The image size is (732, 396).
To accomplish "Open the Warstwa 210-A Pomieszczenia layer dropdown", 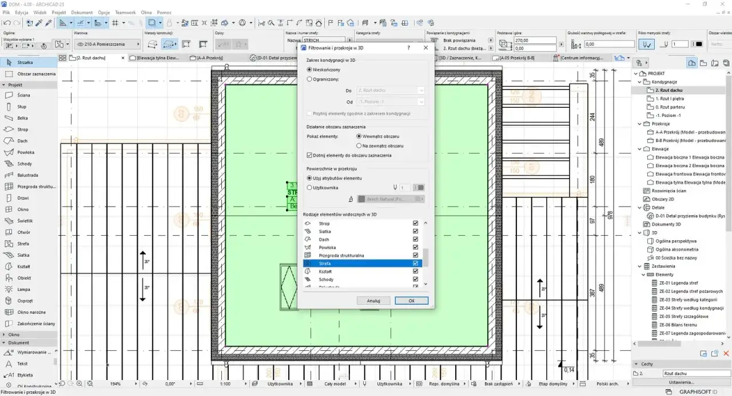I will pos(107,44).
